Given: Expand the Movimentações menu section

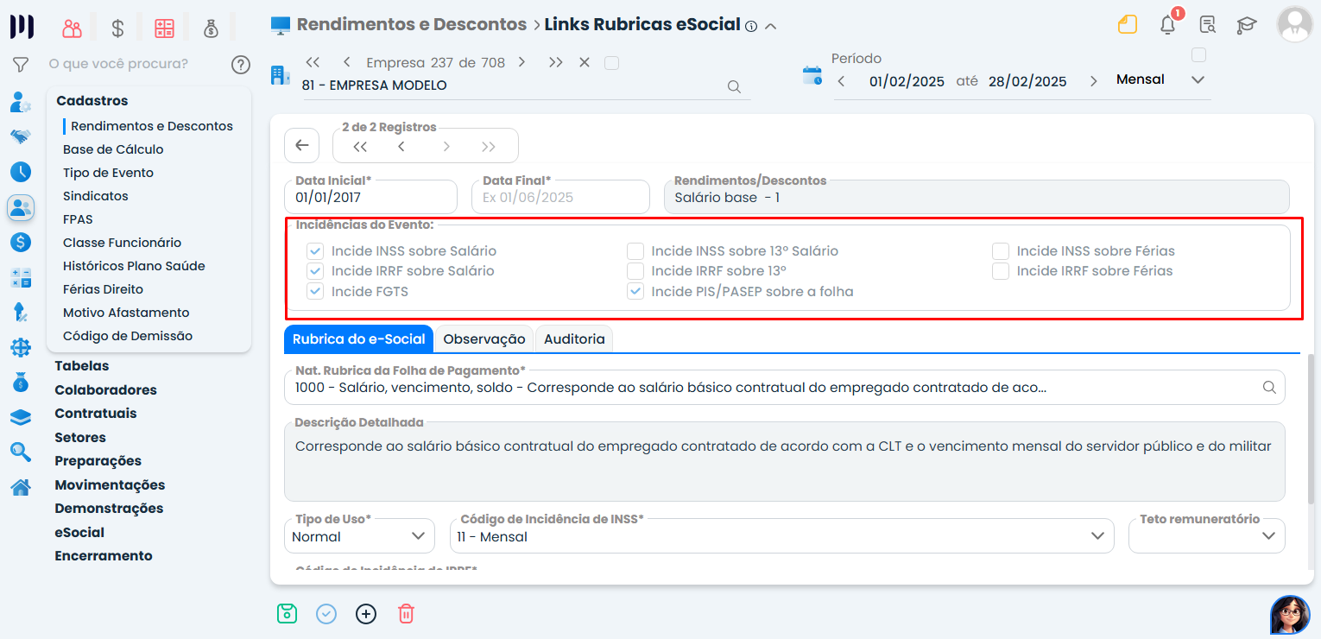Looking at the screenshot, I should pos(110,485).
